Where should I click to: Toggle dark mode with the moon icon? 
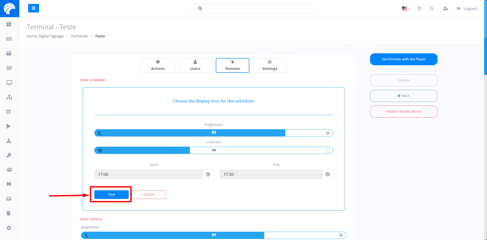(x=432, y=9)
